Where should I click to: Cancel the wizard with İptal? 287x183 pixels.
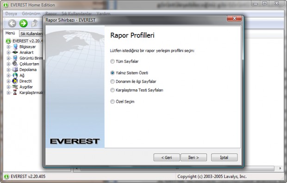tap(224, 158)
